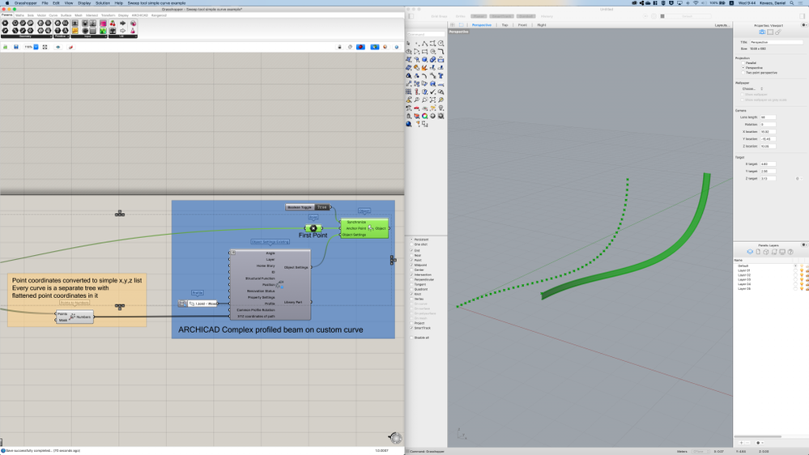Image resolution: width=809 pixels, height=455 pixels.
Task: Click the camera icon in the Properties panel
Action: tap(762, 32)
